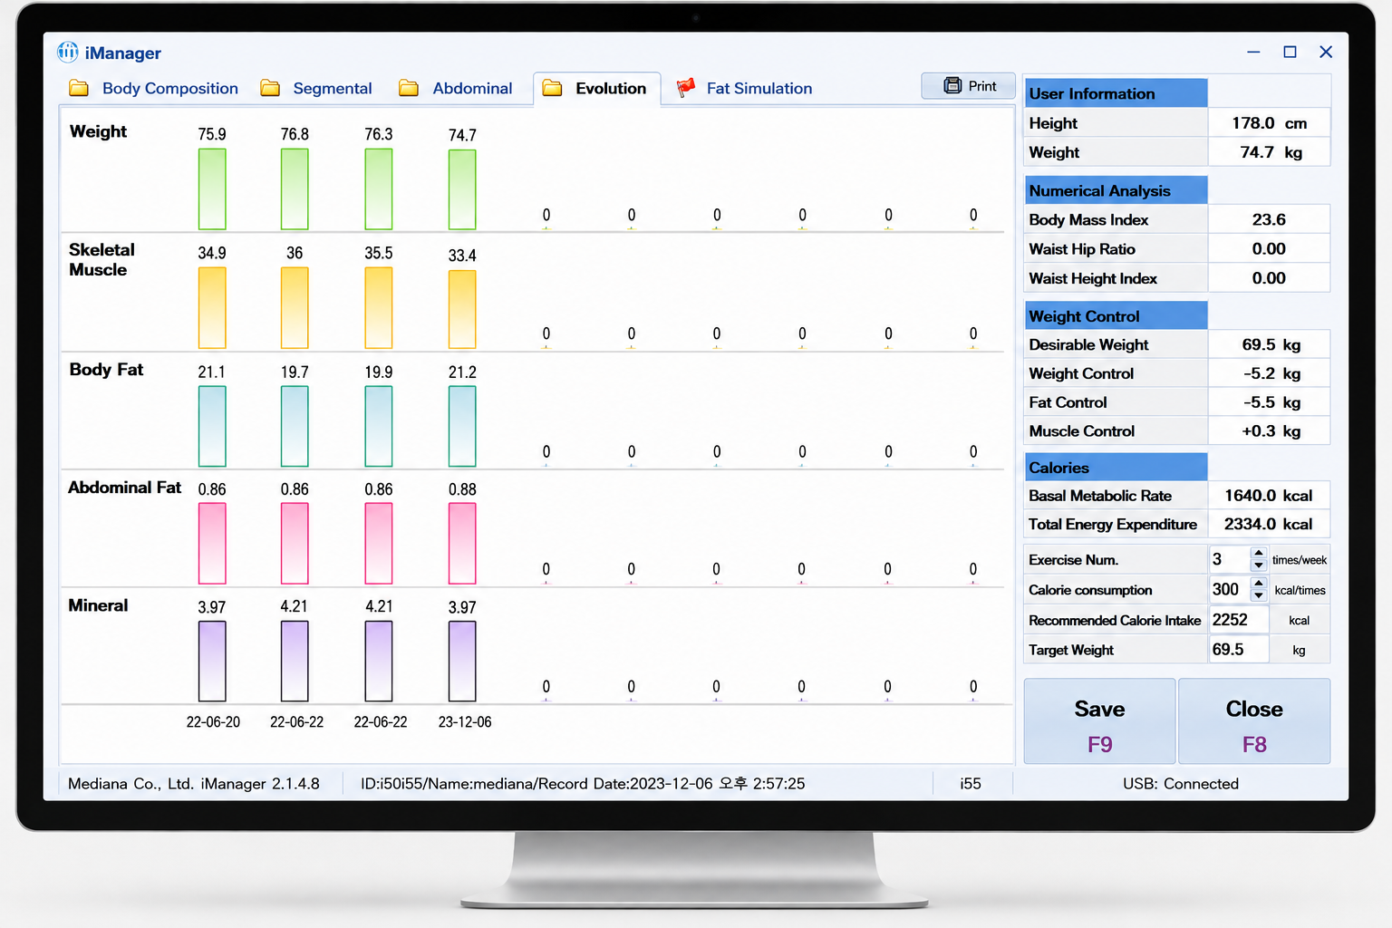This screenshot has height=928, width=1392.
Task: Open the Body Composition tab
Action: point(169,89)
